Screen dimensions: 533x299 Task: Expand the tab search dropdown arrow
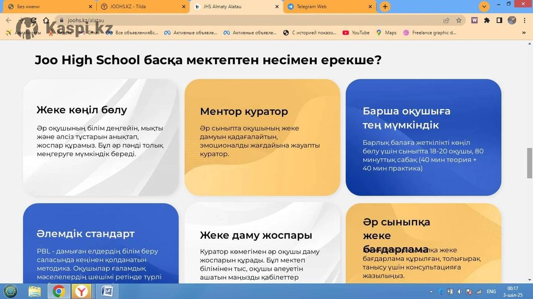coord(484,6)
